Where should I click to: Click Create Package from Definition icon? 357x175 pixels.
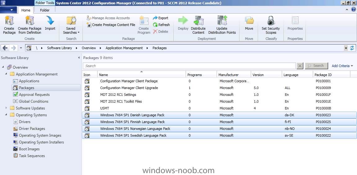pyautogui.click(x=29, y=20)
